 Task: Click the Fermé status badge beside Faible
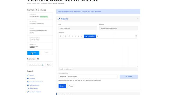32,47
